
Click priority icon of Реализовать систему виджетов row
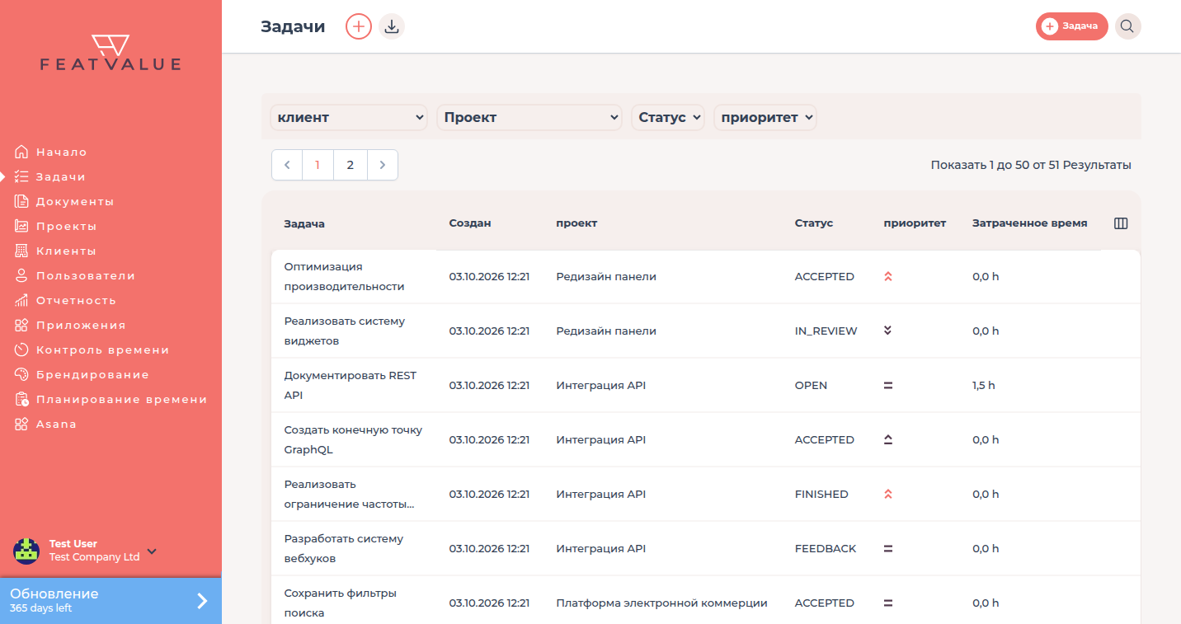[888, 331]
